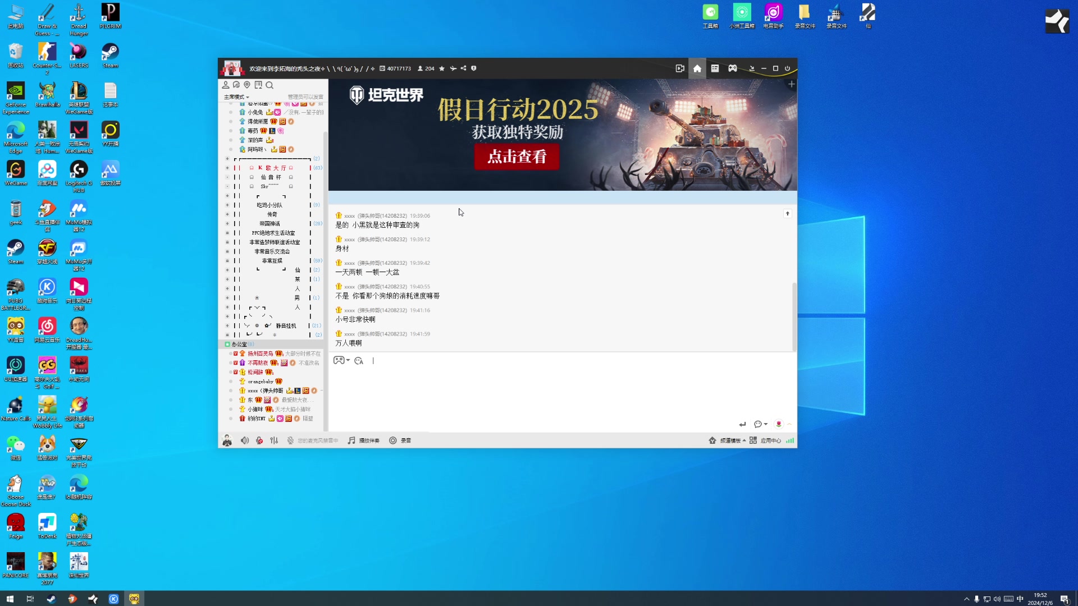Open the 主席模式 mode dropdown
The width and height of the screenshot is (1078, 606).
pyautogui.click(x=236, y=97)
